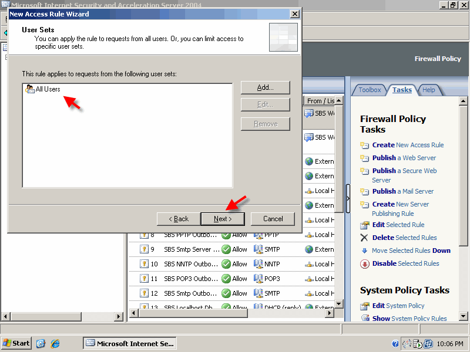Click Create New Server Publishing Rule link
The height and width of the screenshot is (352, 470).
[401, 209]
